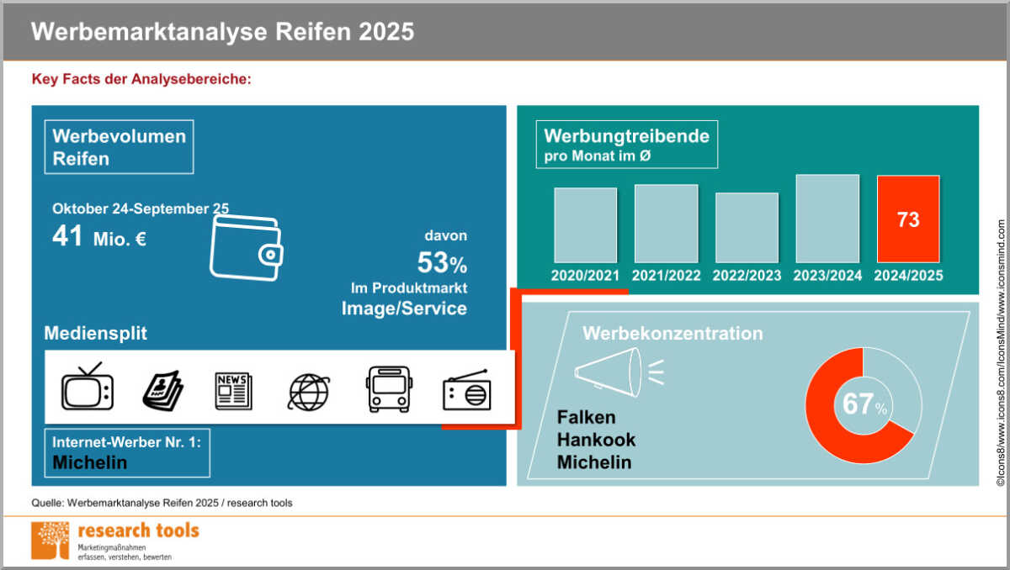Select the Internet-Werber Nr. 1 Michelin box

coord(127,452)
